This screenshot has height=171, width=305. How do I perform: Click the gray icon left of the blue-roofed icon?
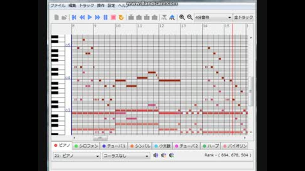pos(164,17)
